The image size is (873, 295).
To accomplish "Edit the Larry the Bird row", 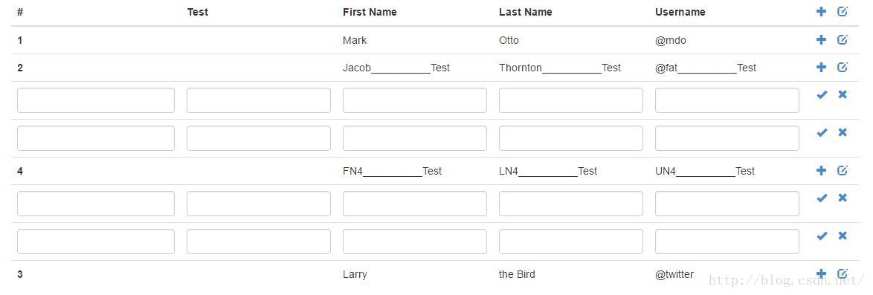I will 843,273.
